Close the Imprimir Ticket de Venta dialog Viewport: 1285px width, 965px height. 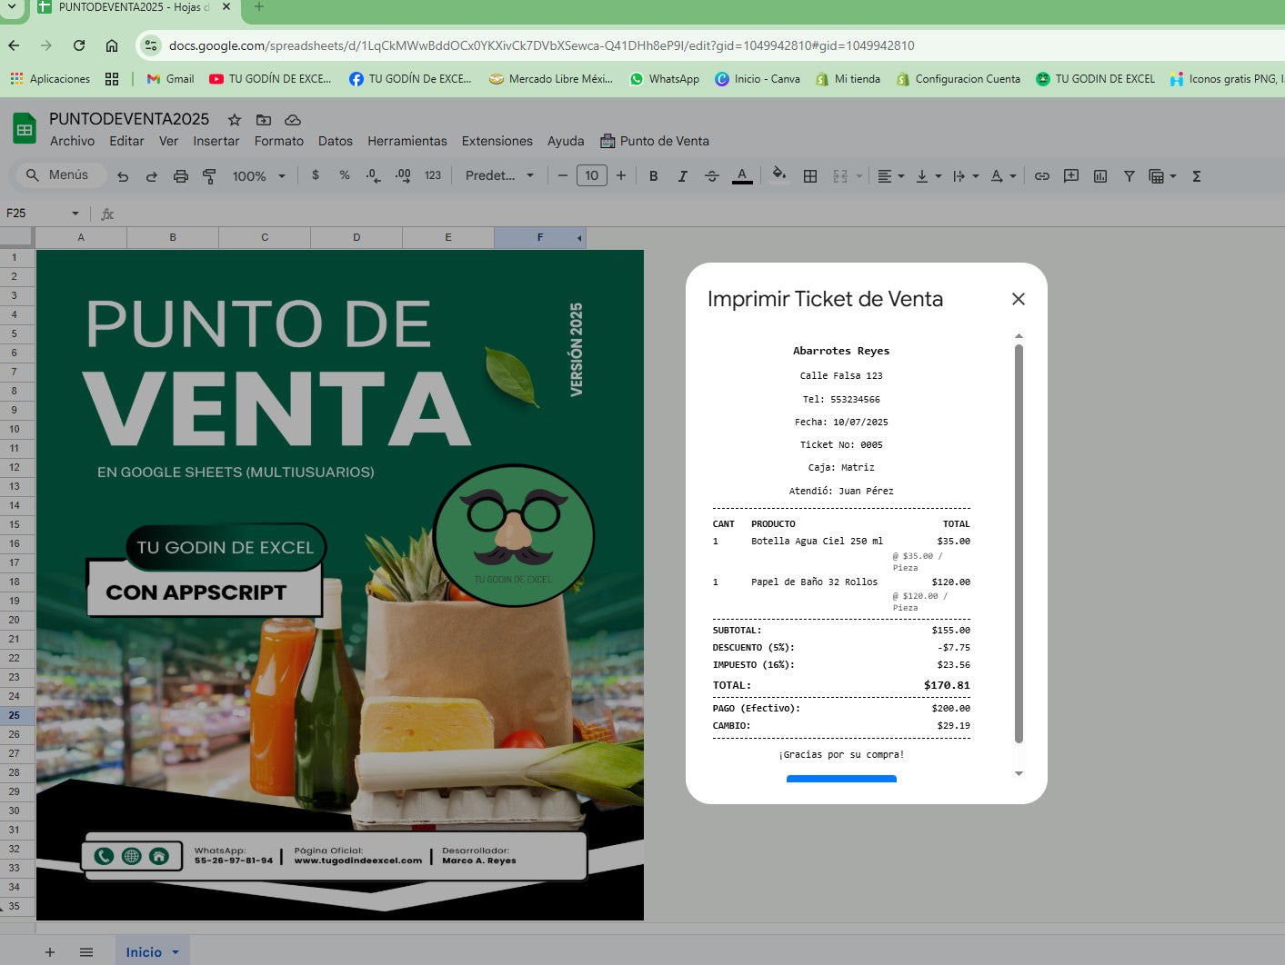1019,299
